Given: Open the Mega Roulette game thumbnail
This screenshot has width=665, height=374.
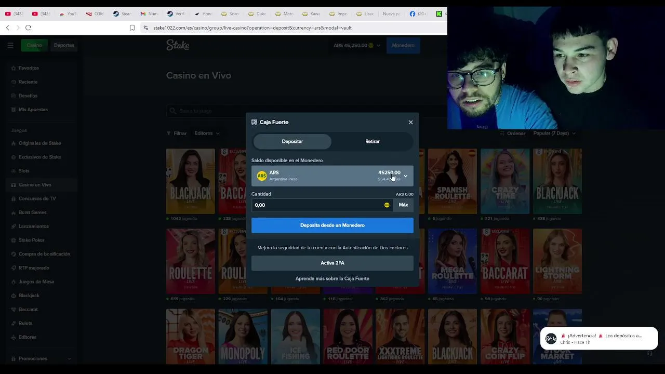Looking at the screenshot, I should (452, 261).
